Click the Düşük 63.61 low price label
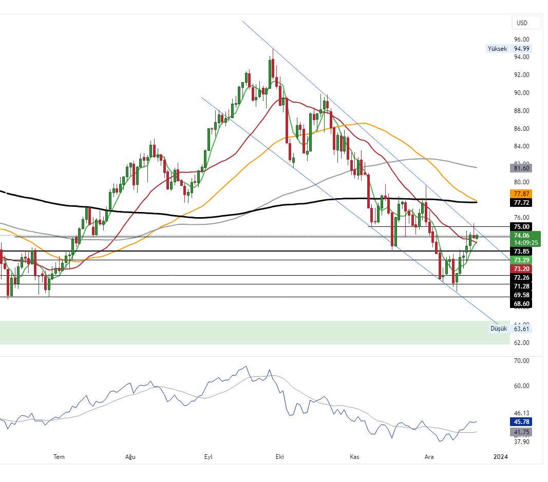The width and height of the screenshot is (548, 482). (510, 329)
